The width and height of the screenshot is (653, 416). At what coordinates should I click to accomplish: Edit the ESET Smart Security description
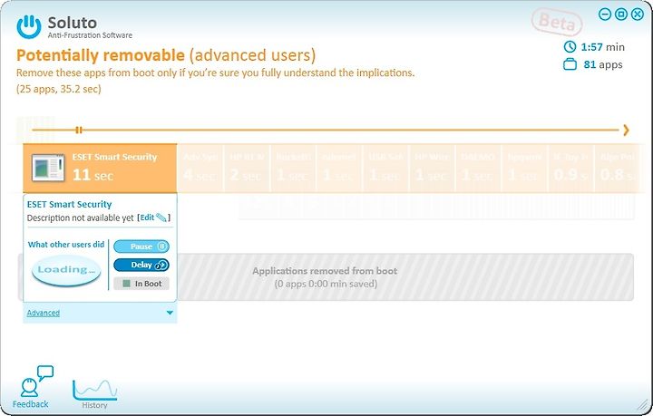147,218
